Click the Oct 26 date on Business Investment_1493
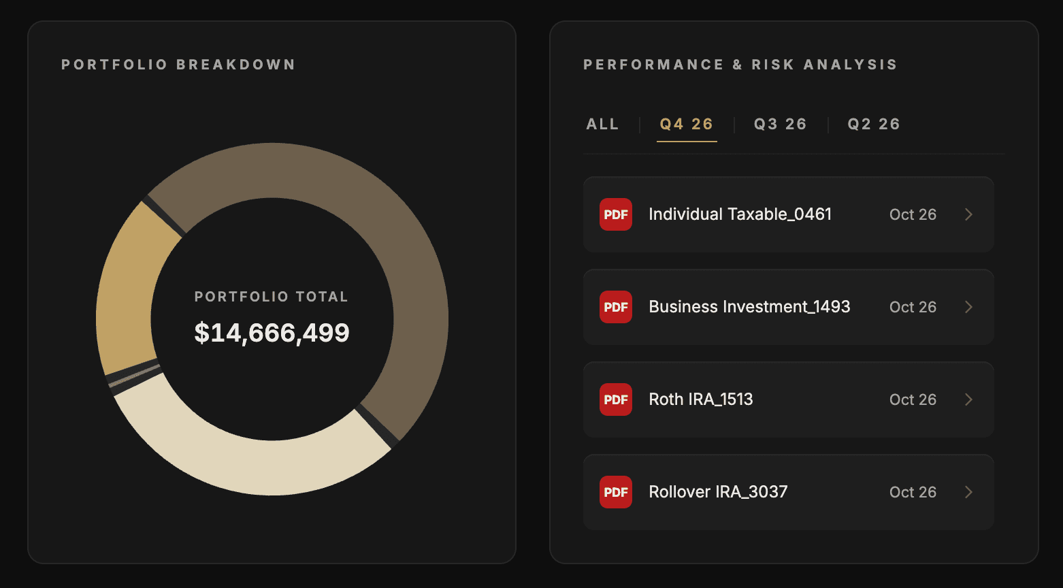Screen dimensions: 1063x588 point(913,307)
